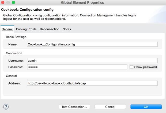The image size is (166, 113).
Task: Click the Global Element Properties title bar
Action: [x=82, y=3]
